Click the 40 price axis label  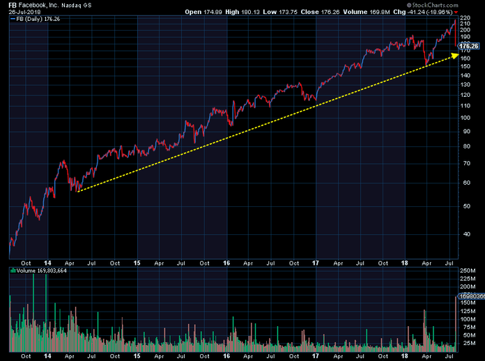(x=467, y=234)
